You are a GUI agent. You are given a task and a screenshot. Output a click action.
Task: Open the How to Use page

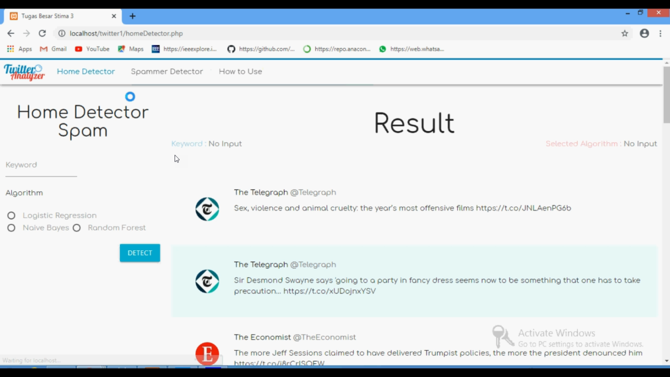pyautogui.click(x=240, y=71)
